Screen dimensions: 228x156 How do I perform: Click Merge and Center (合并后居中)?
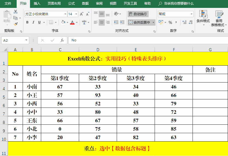click(x=139, y=22)
